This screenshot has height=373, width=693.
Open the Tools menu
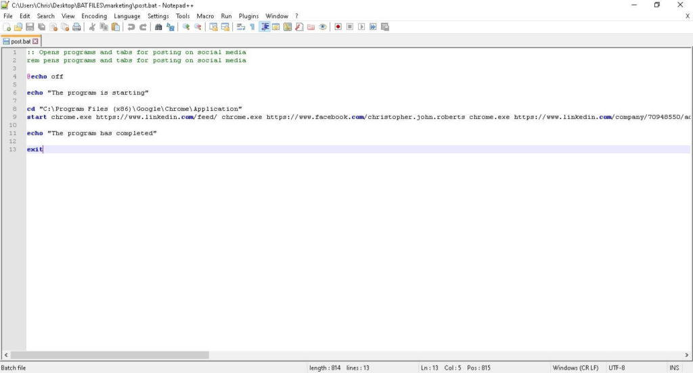(x=183, y=16)
